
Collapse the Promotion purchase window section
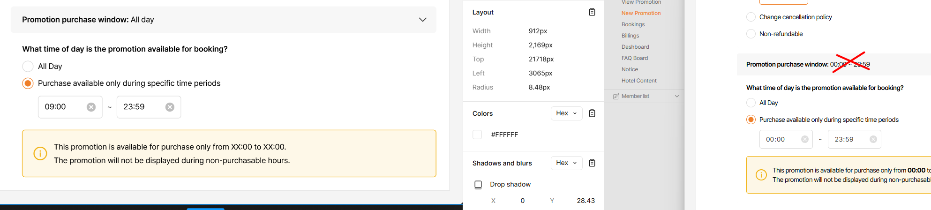pyautogui.click(x=422, y=20)
